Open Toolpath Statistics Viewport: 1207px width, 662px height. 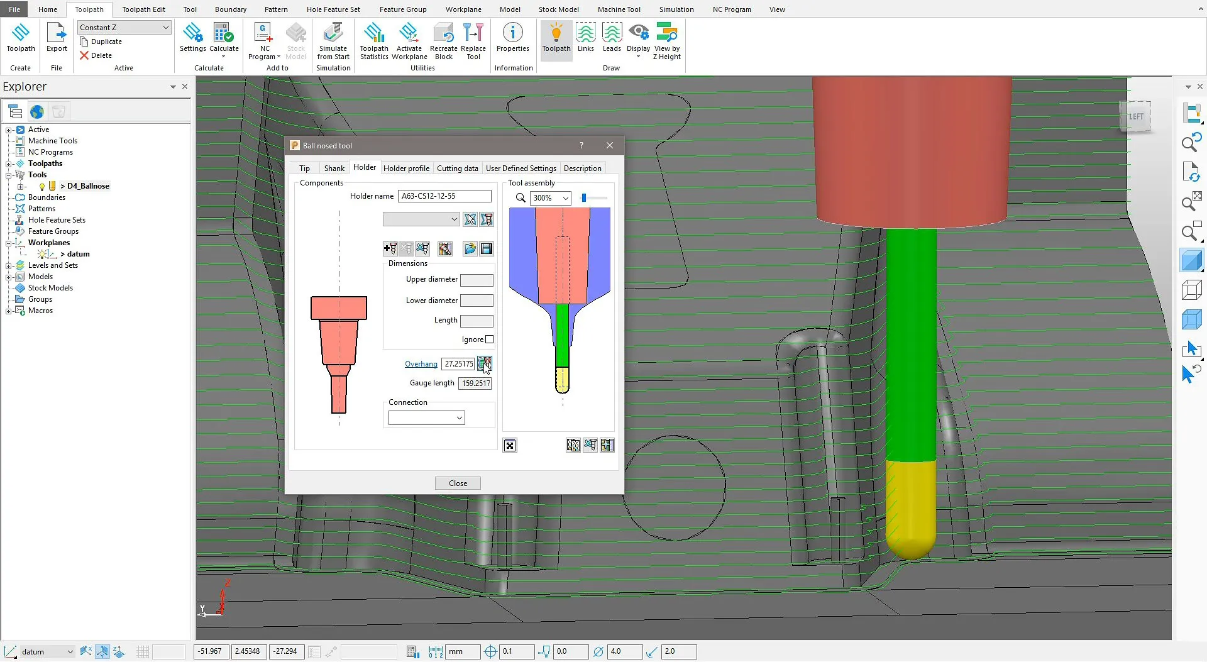coord(374,40)
